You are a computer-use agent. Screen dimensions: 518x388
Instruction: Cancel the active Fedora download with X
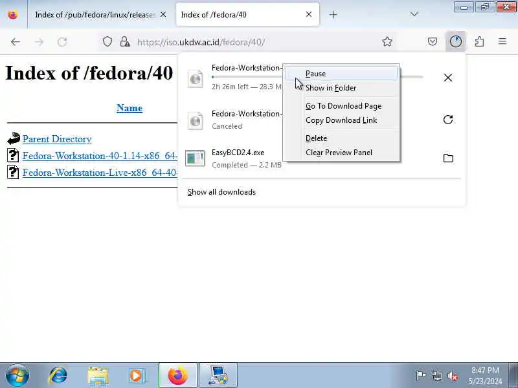coord(448,78)
